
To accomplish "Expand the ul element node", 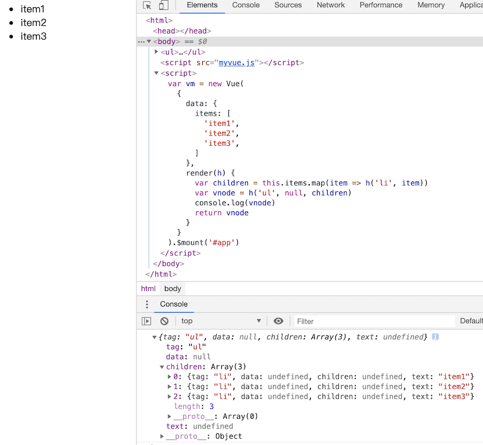I will tap(157, 52).
